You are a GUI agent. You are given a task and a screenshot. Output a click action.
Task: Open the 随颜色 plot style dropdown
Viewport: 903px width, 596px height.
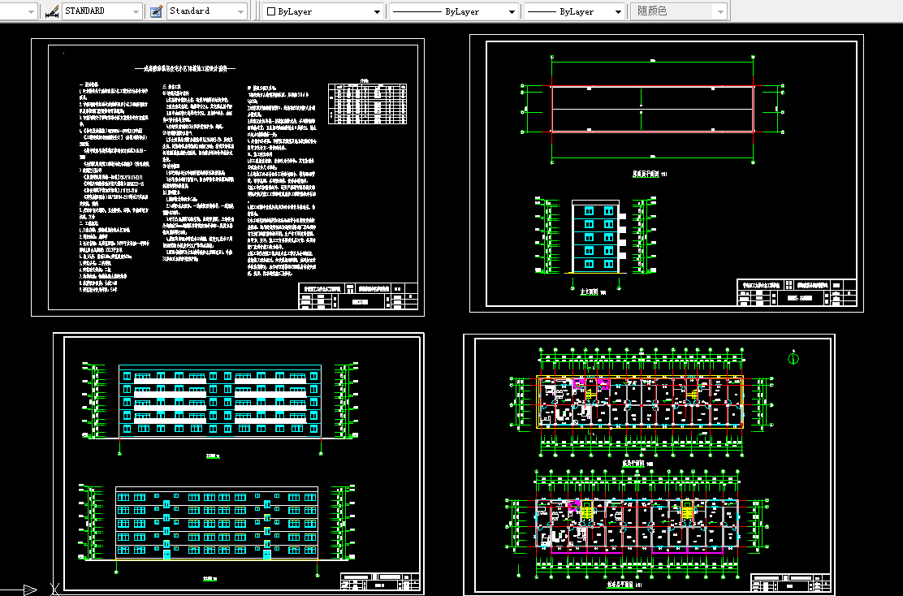[x=680, y=11]
